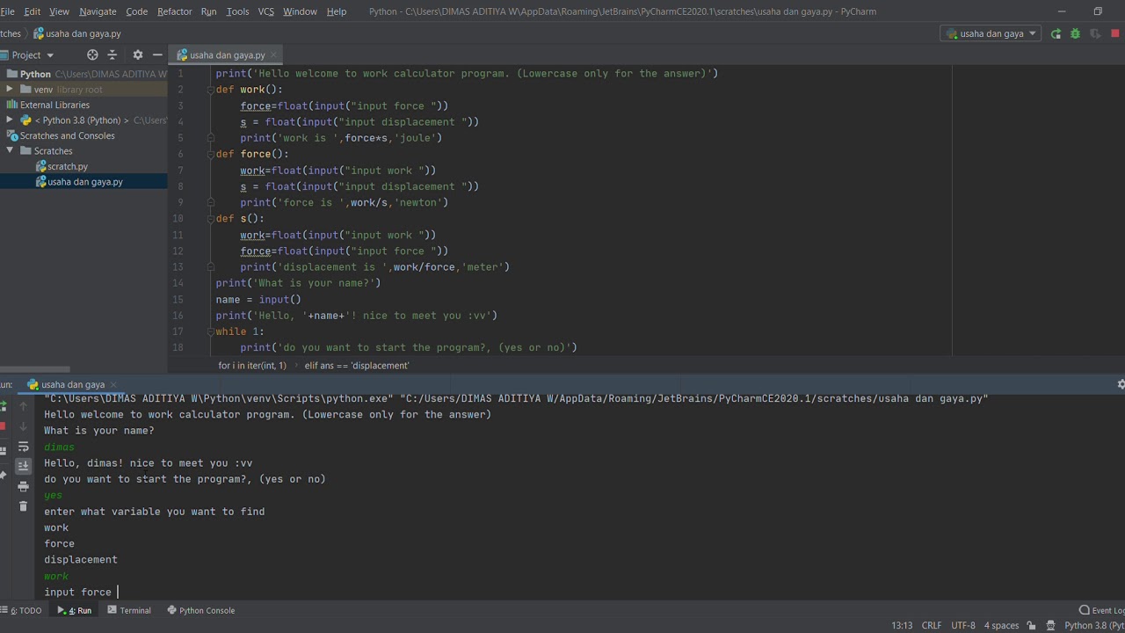
Task: Click 'usaha dan gaya.py' breadcrumb in navigation bar
Action: tap(77, 33)
